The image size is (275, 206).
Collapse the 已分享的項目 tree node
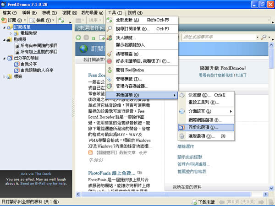coord(5,58)
